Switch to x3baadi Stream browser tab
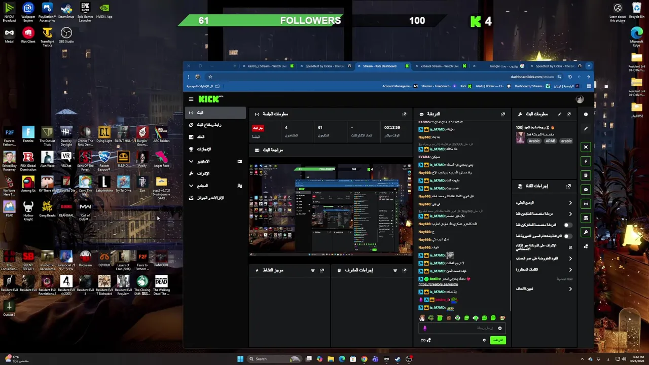This screenshot has height=365, width=649. tap(441, 66)
